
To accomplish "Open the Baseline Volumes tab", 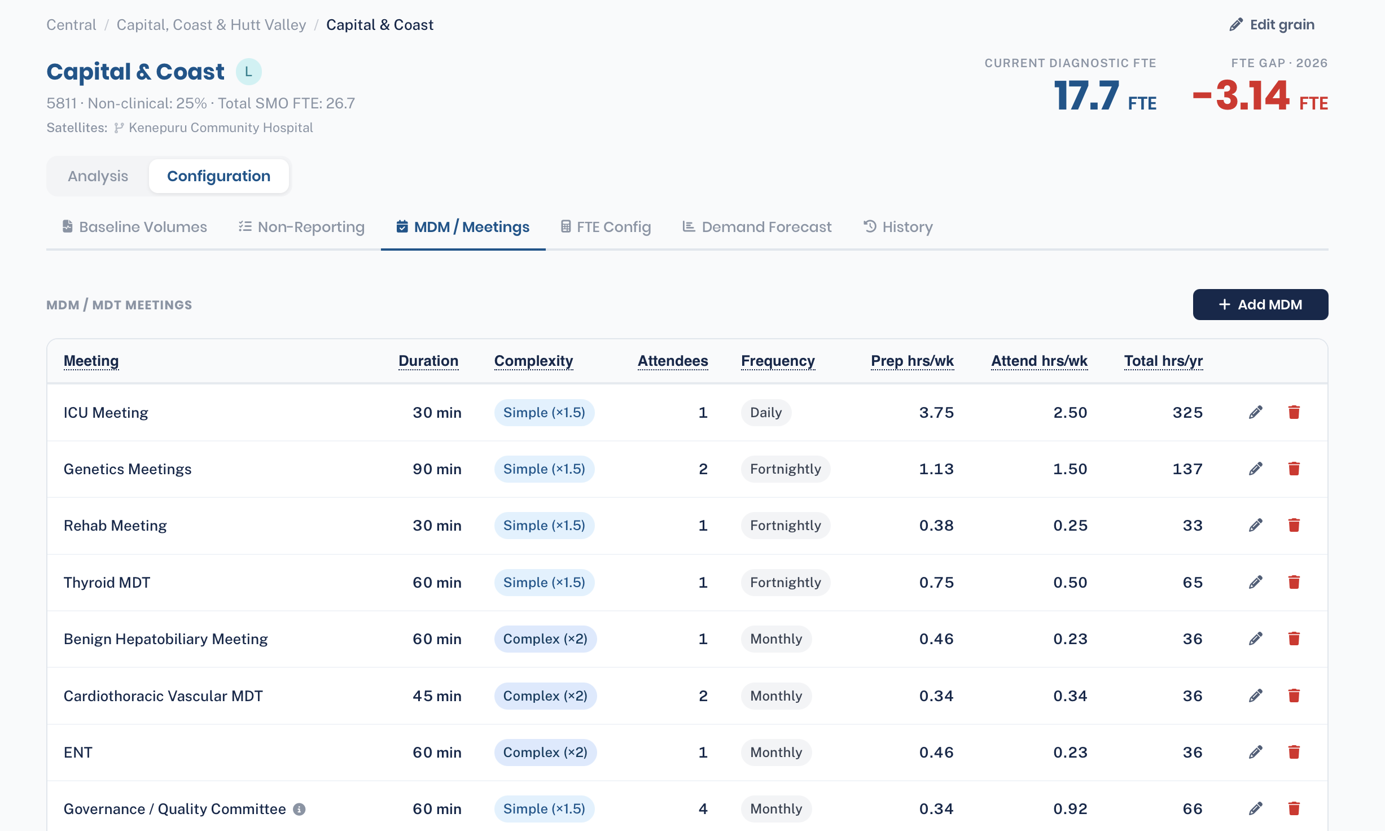I will point(134,227).
